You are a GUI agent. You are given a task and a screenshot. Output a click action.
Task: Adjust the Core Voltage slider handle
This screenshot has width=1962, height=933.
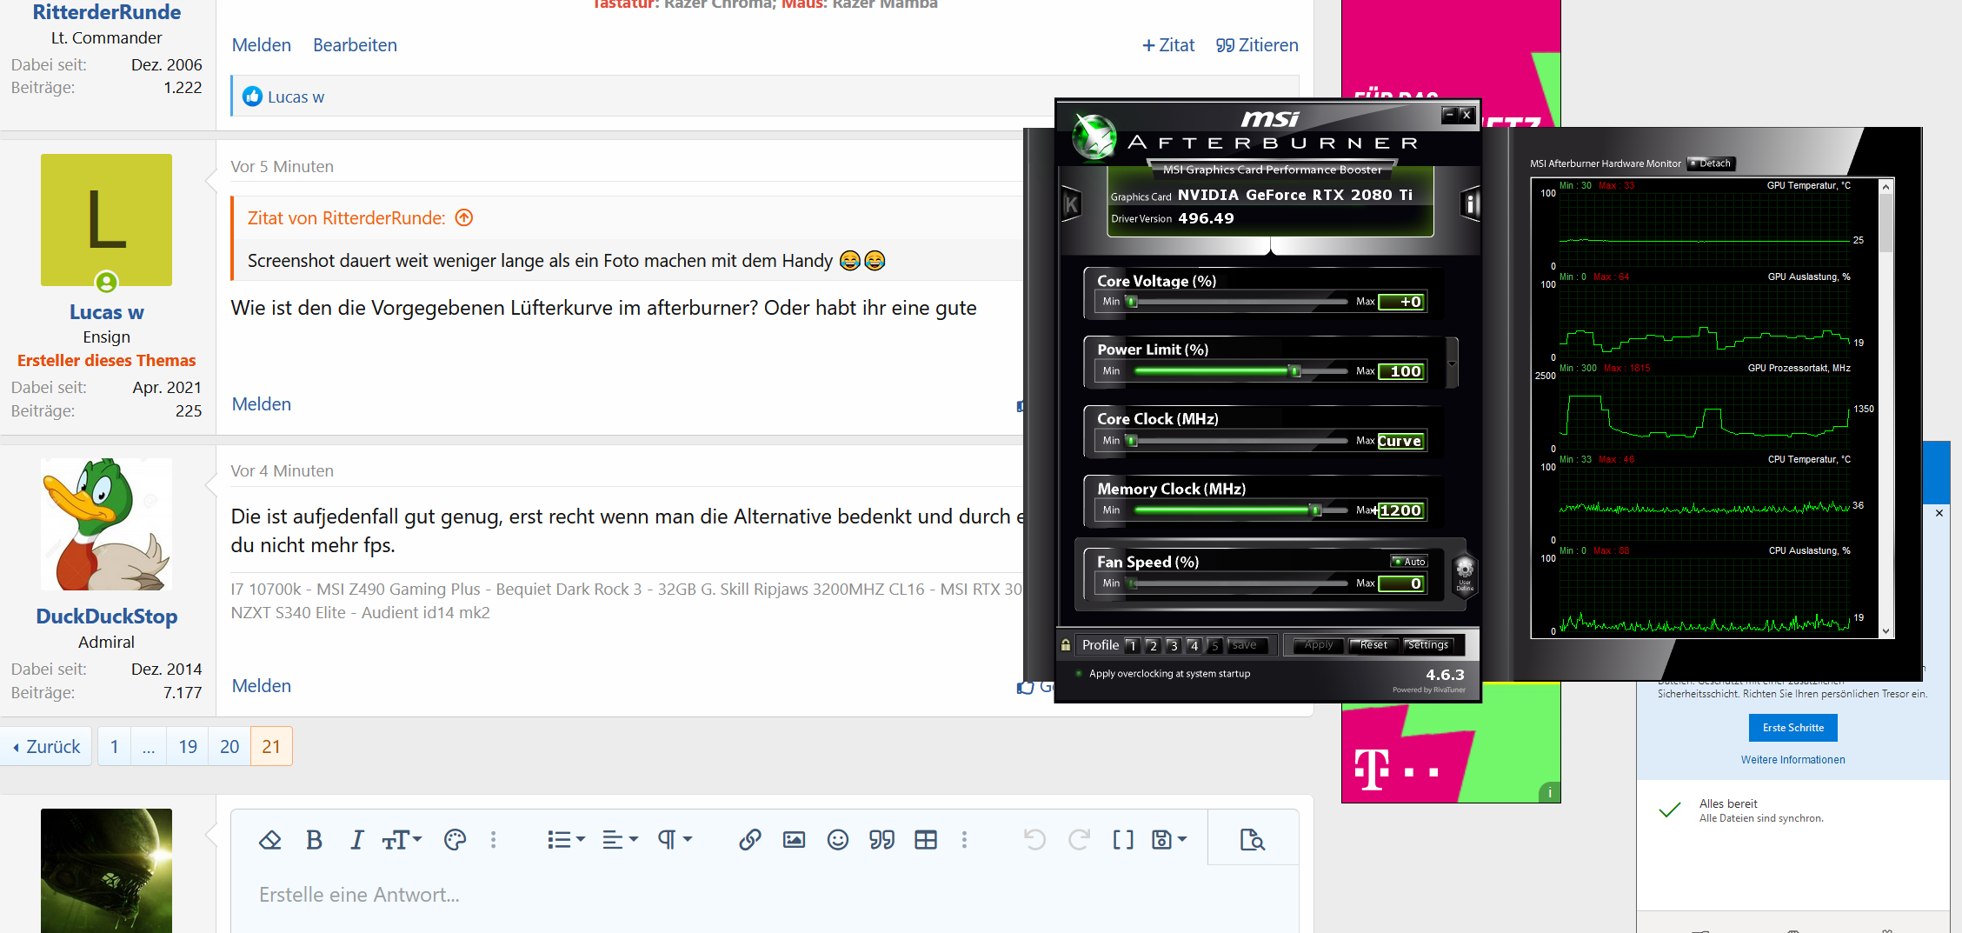click(1132, 302)
